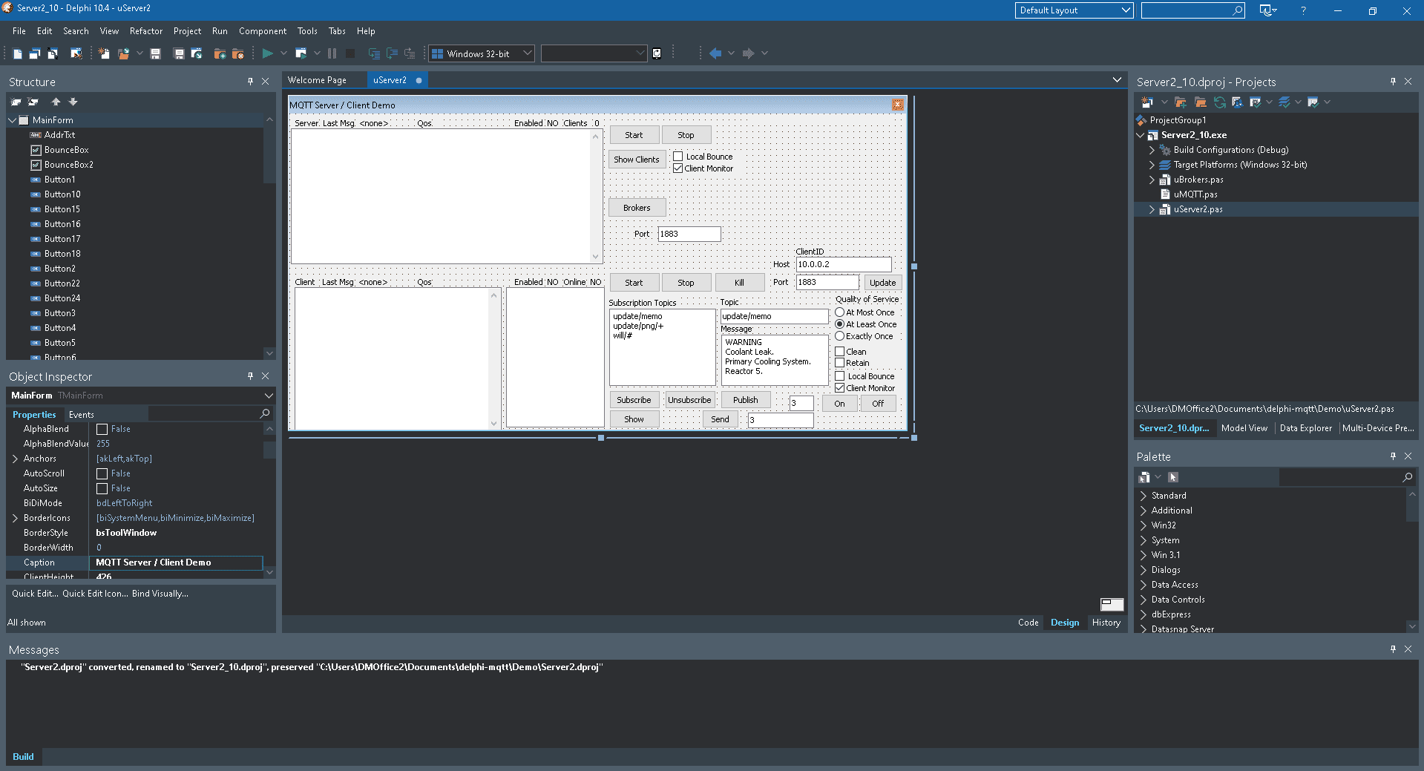
Task: Click the Save All toolbar icon
Action: click(179, 53)
